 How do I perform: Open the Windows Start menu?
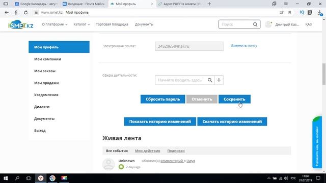click(x=6, y=178)
